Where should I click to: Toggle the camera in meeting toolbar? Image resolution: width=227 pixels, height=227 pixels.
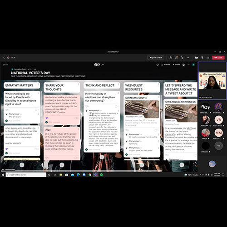197,58
